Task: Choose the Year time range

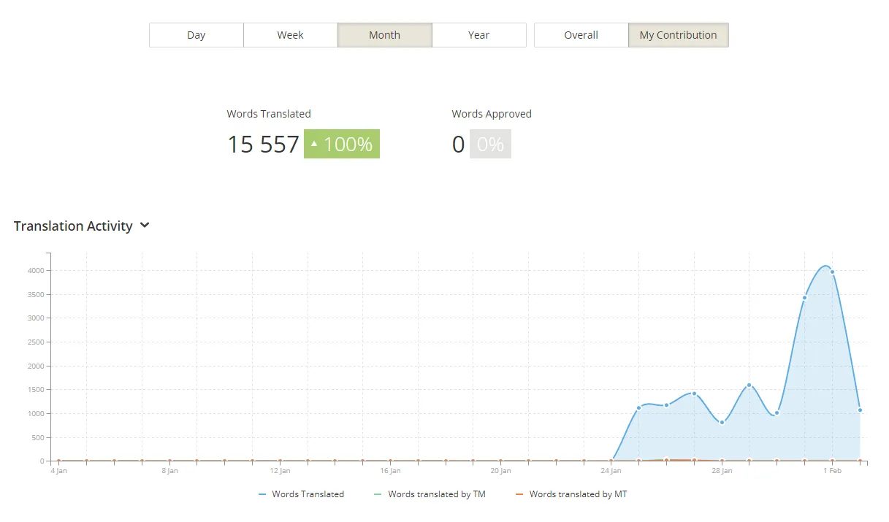Action: point(478,35)
